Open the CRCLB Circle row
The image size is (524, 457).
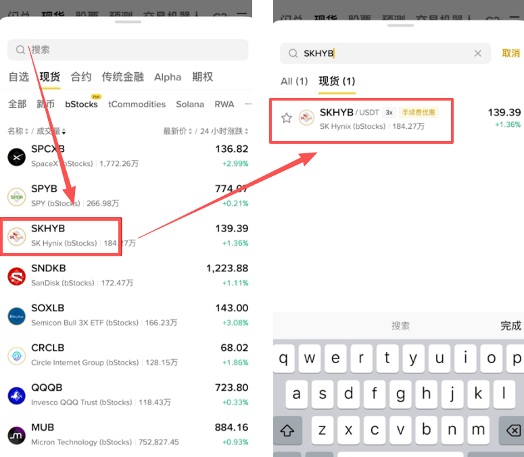128,355
